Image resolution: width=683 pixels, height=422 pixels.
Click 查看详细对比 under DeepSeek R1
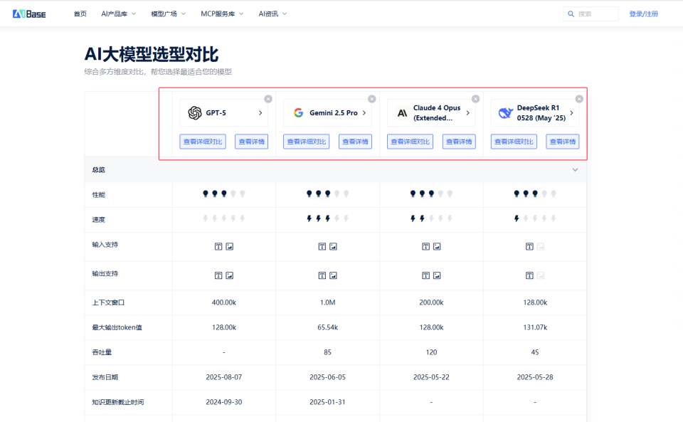[x=513, y=142]
